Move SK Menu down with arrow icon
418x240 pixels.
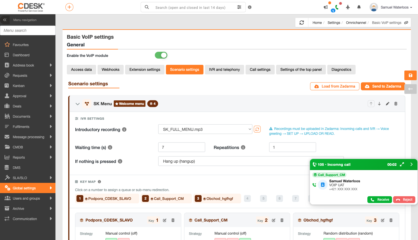click(x=379, y=104)
